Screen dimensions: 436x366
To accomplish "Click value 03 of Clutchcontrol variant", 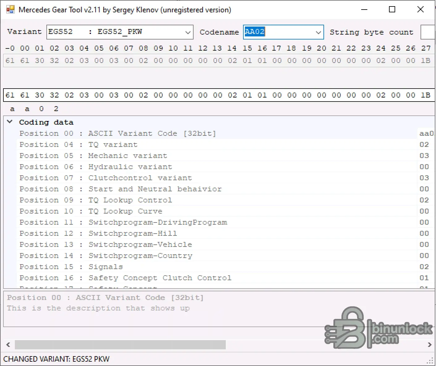I will point(424,178).
